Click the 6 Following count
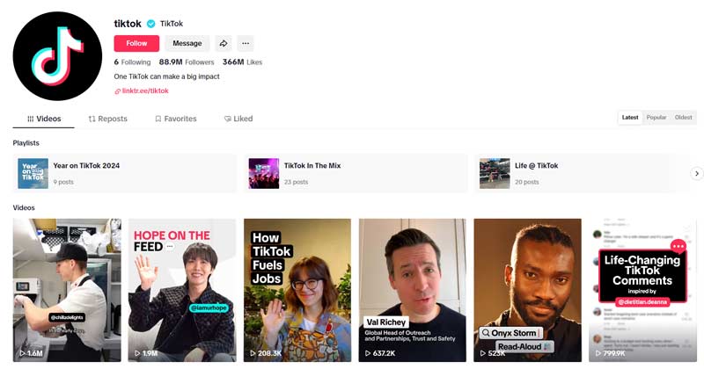 click(x=133, y=61)
